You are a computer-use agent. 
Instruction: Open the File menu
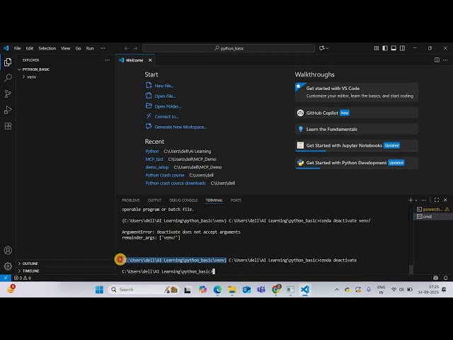click(x=17, y=48)
